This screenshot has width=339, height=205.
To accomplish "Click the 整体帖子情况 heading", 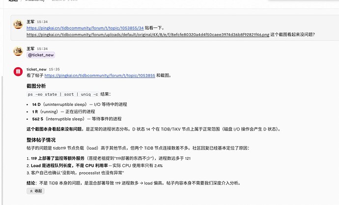I will point(41,140).
